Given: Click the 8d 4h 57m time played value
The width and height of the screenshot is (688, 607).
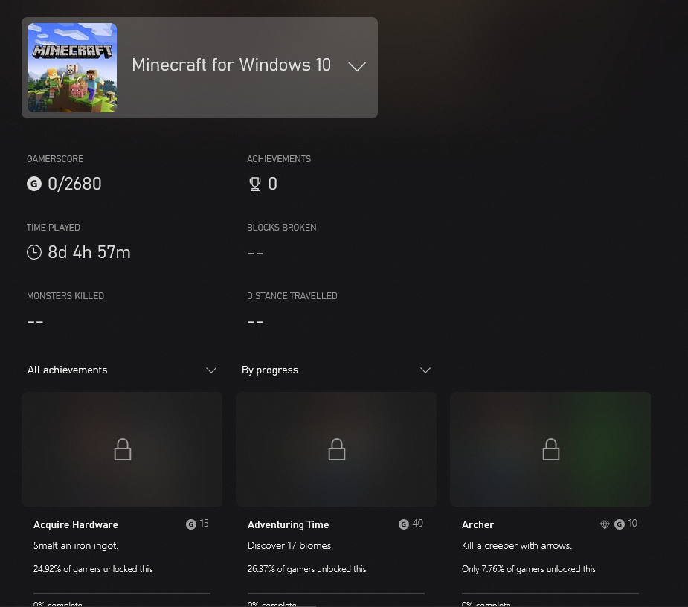Looking at the screenshot, I should tap(89, 252).
